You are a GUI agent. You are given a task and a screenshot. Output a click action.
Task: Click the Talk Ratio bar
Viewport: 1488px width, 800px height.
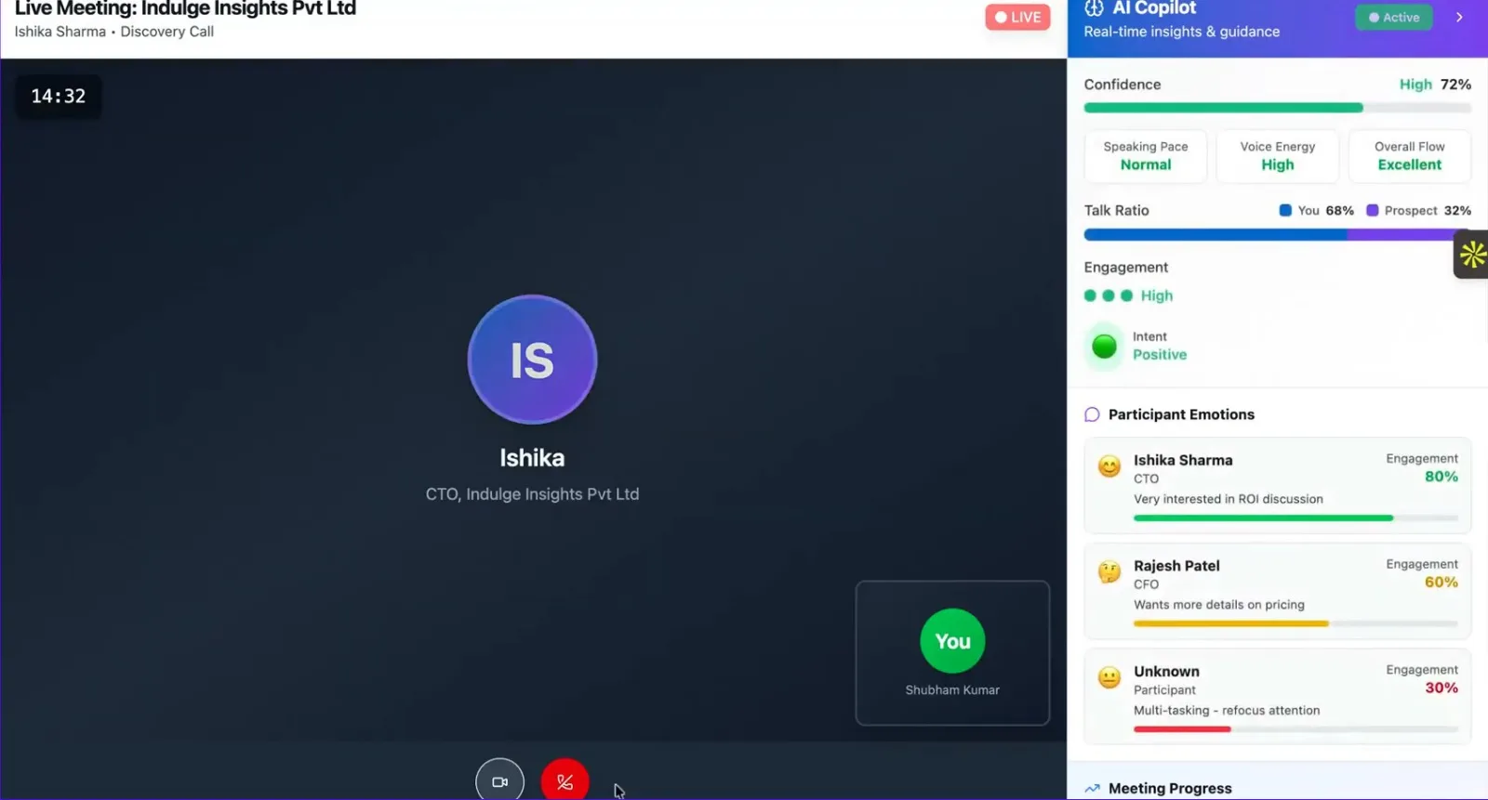click(x=1277, y=235)
